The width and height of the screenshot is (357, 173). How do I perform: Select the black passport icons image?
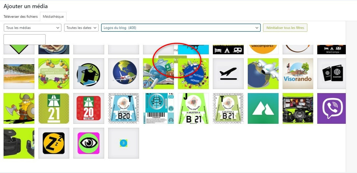pos(332,74)
